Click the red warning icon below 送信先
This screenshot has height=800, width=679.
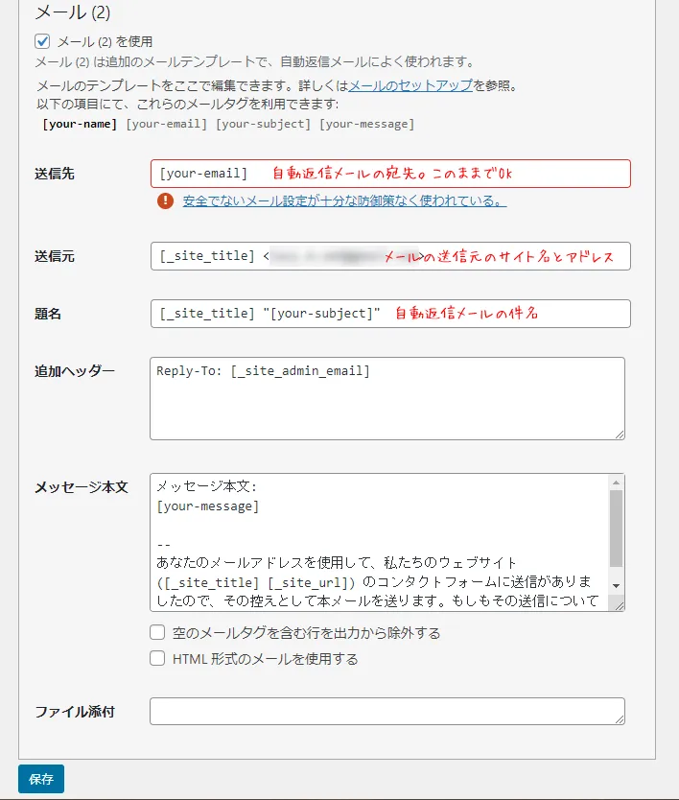(166, 201)
